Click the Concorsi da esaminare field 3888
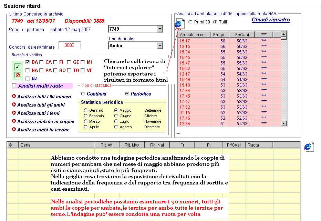 70,45
